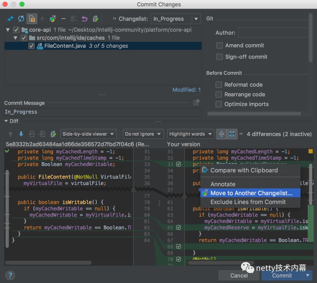Screen dimensions: 317x283
Task: Click the yellow warning marker in right diff pane
Action: pyautogui.click(x=311, y=151)
